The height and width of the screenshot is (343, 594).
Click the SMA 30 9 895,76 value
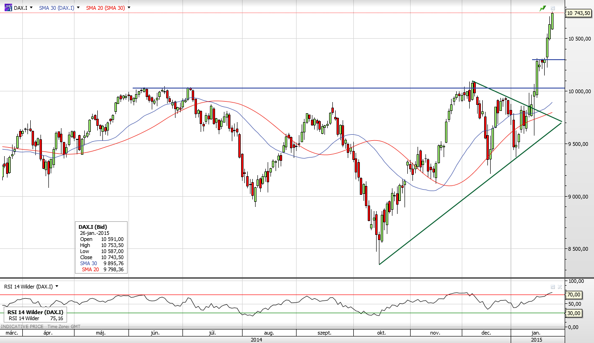(x=114, y=263)
